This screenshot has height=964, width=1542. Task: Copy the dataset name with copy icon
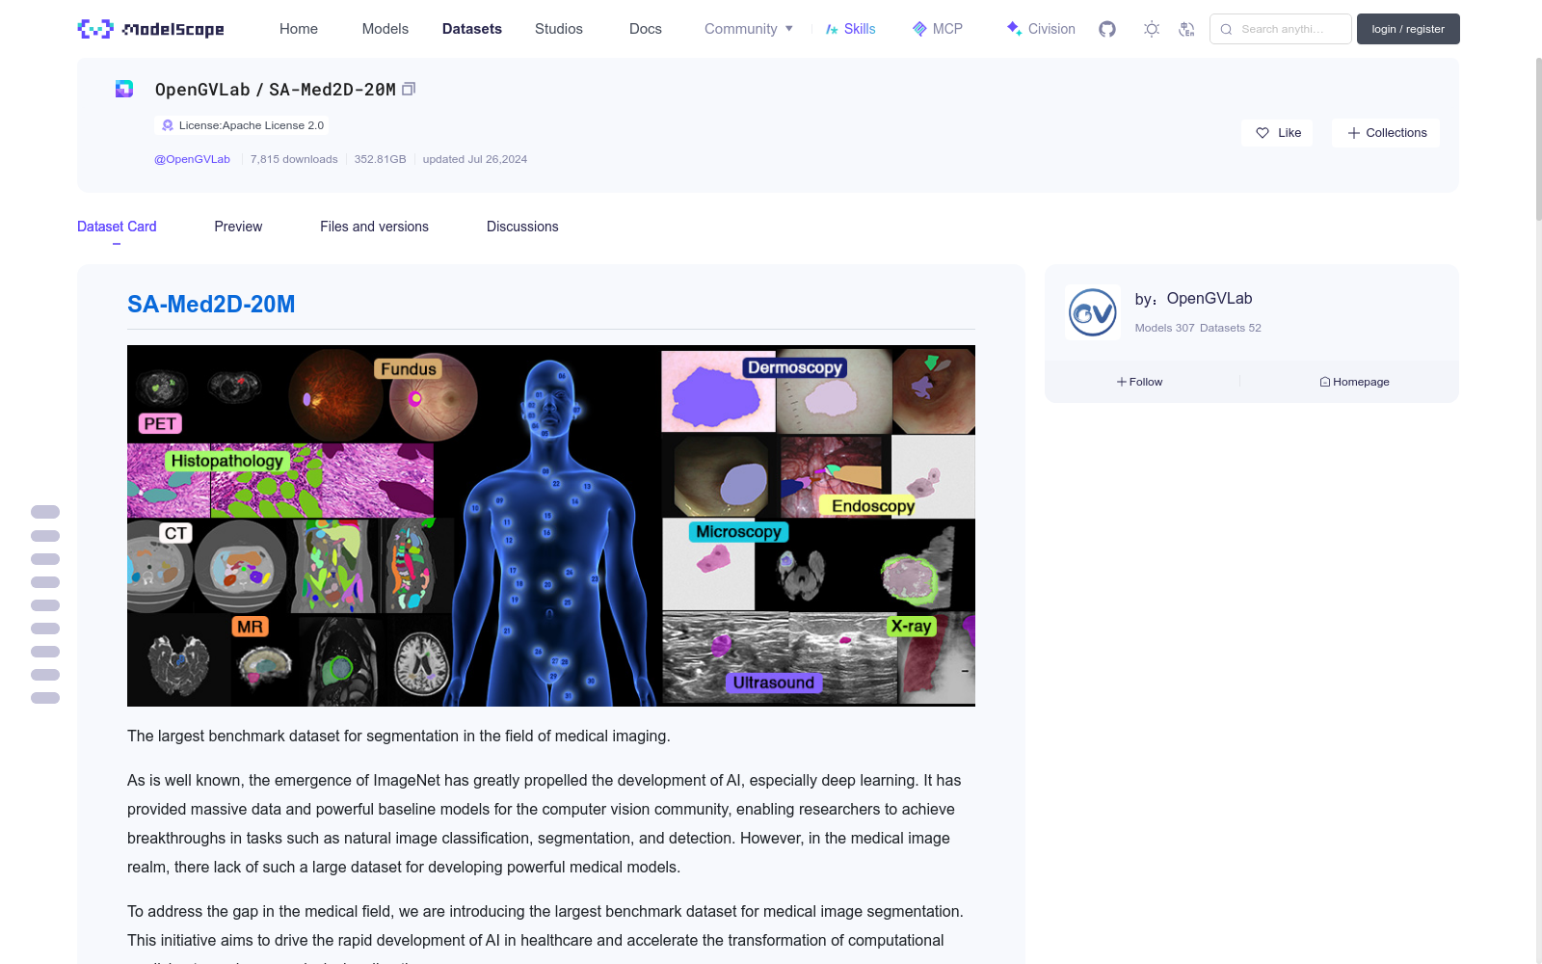[x=409, y=89]
